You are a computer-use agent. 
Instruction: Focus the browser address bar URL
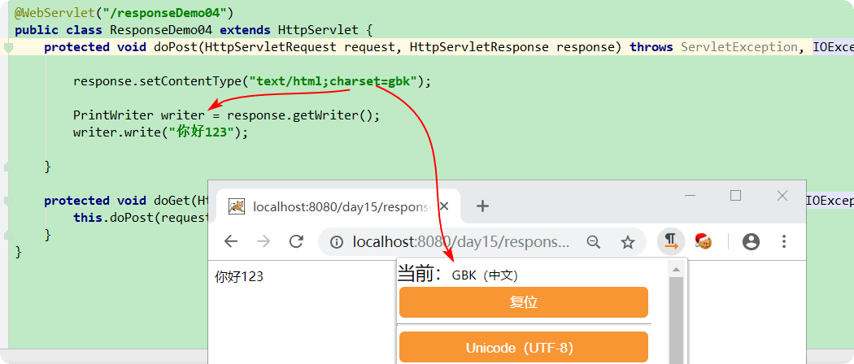pos(461,242)
